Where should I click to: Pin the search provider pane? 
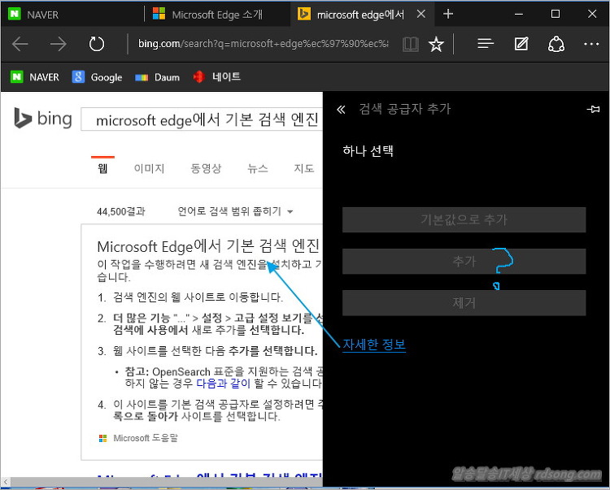[593, 109]
